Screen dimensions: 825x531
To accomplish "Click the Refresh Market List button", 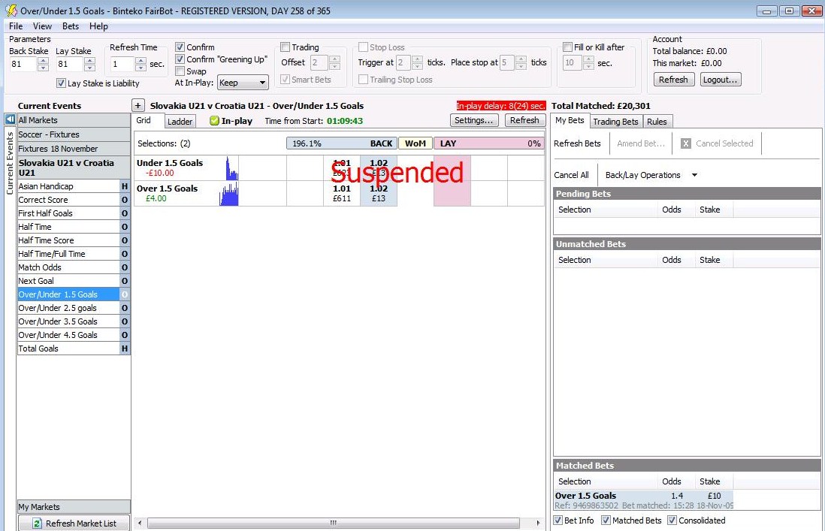I will coord(74,523).
